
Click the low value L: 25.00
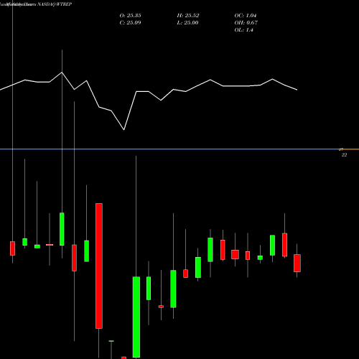pyautogui.click(x=187, y=23)
